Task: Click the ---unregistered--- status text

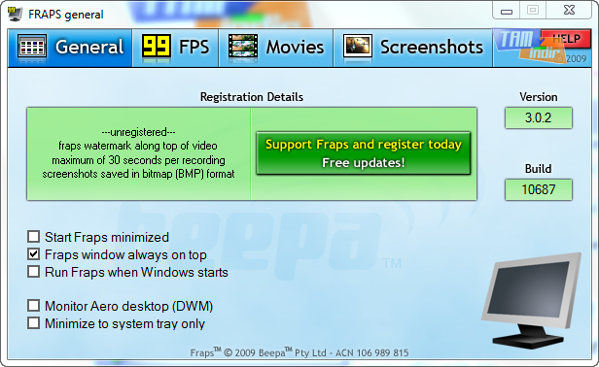Action: tap(138, 132)
